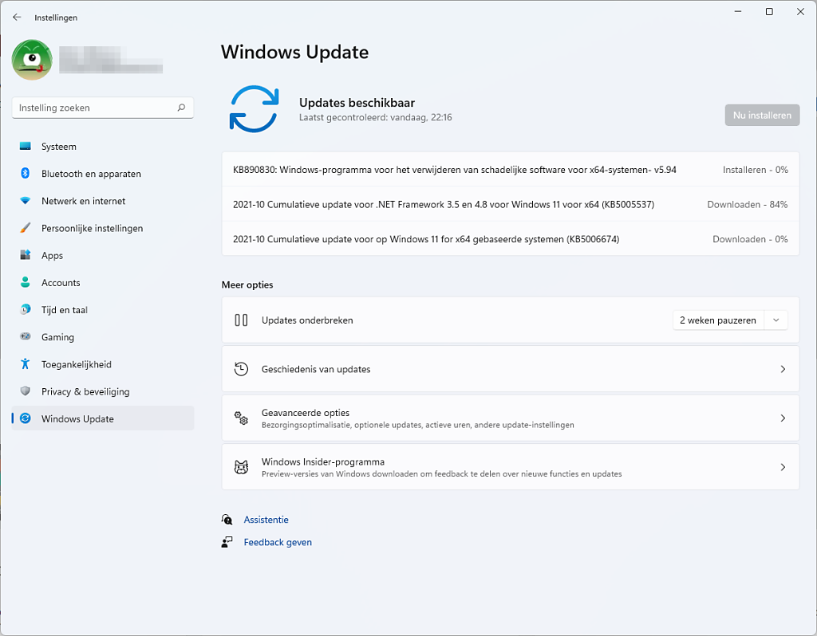Click the Windows Update sidebar sync icon
Screen dimensions: 817x636
tap(25, 418)
